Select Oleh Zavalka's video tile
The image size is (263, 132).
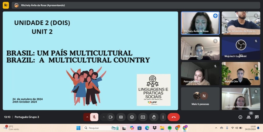[x=200, y=48]
